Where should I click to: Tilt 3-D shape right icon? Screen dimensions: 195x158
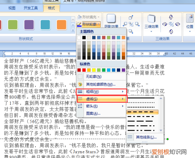(x=177, y=24)
